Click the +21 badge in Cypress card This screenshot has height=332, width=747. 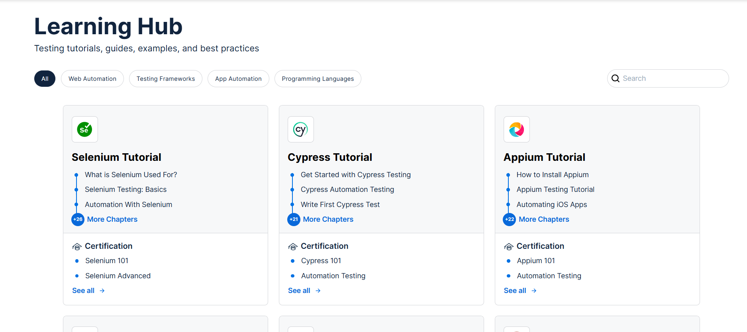(294, 219)
